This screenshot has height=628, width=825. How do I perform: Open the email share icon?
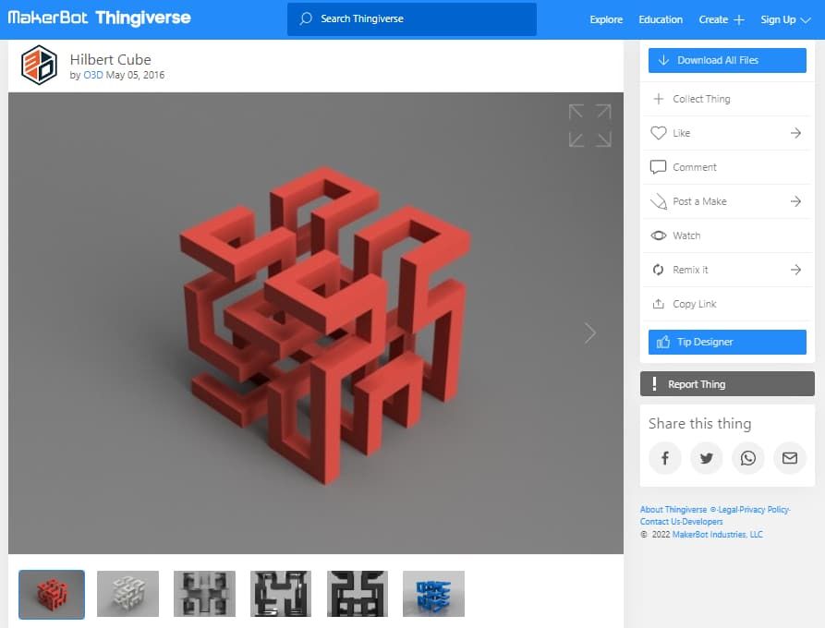pyautogui.click(x=790, y=458)
